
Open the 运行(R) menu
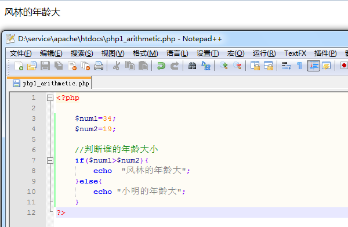[264, 53]
